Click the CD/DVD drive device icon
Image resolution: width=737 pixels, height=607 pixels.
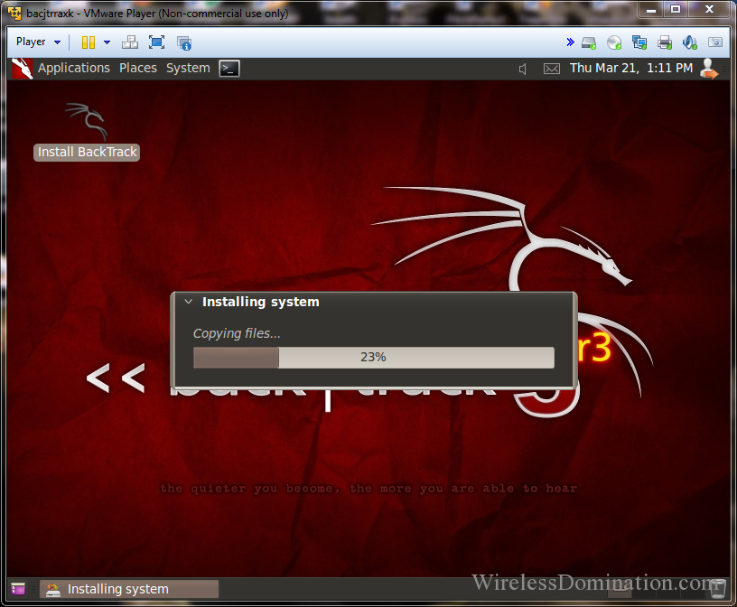pos(614,42)
